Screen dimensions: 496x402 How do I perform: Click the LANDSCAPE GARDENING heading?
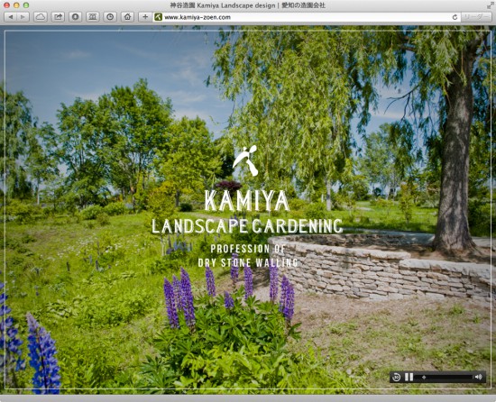coord(247,226)
